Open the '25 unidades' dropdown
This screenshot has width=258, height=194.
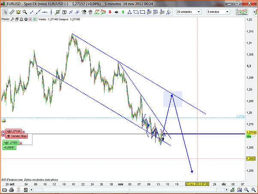[189, 12]
